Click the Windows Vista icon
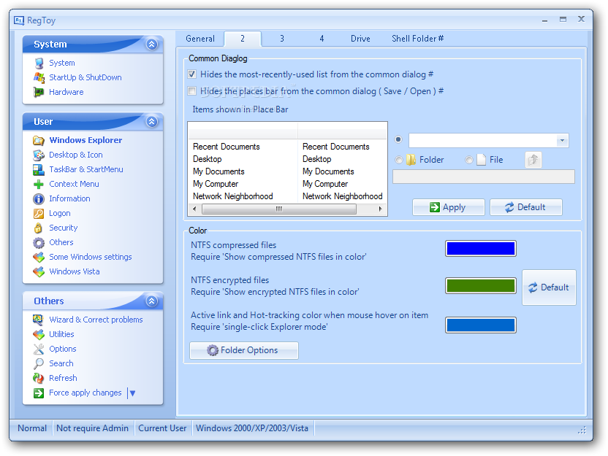The width and height of the screenshot is (608, 456). coord(39,271)
